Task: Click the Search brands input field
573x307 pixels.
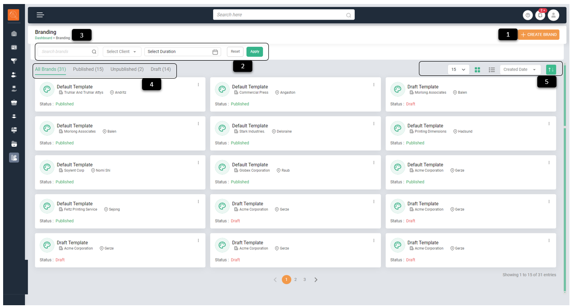Action: click(65, 52)
